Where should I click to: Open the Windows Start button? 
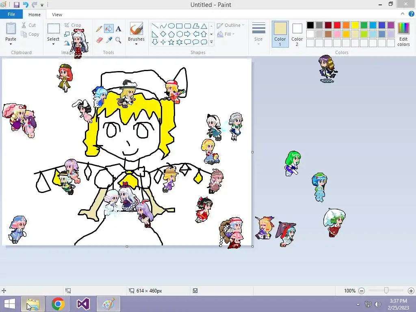click(10, 304)
